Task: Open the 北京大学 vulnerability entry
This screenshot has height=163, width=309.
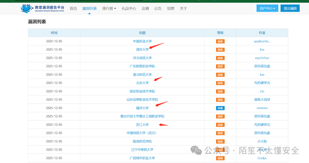Action: tap(142, 83)
